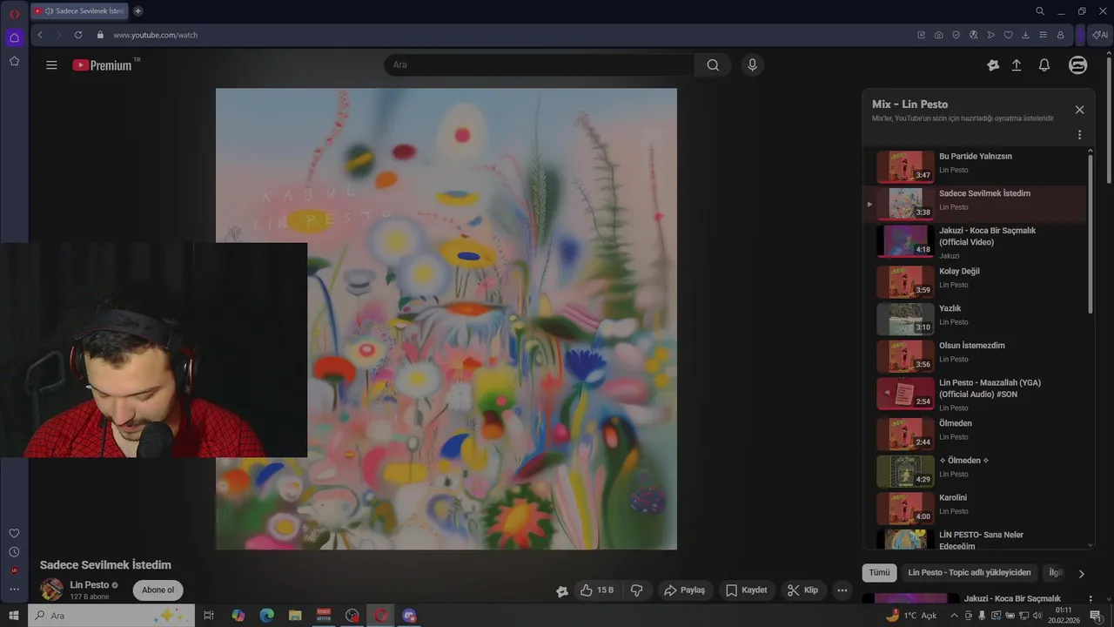1114x627 pixels.
Task: Open the browser heart bookmarks icon
Action: coord(1008,35)
